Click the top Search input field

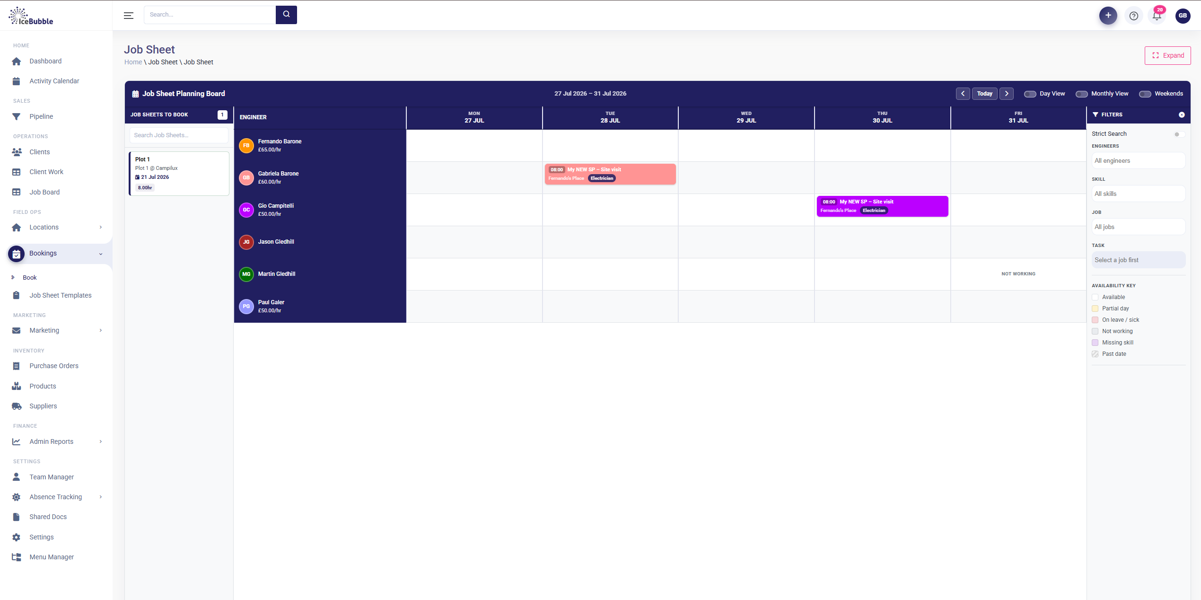click(x=210, y=15)
